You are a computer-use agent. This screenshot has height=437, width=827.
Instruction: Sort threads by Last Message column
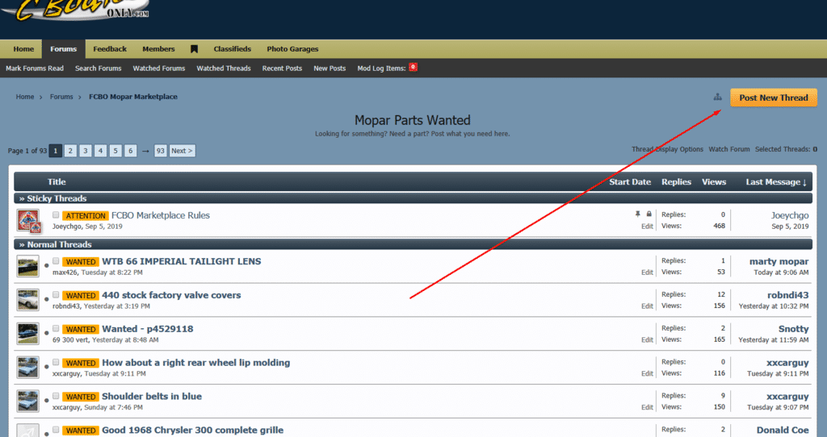[x=775, y=182]
